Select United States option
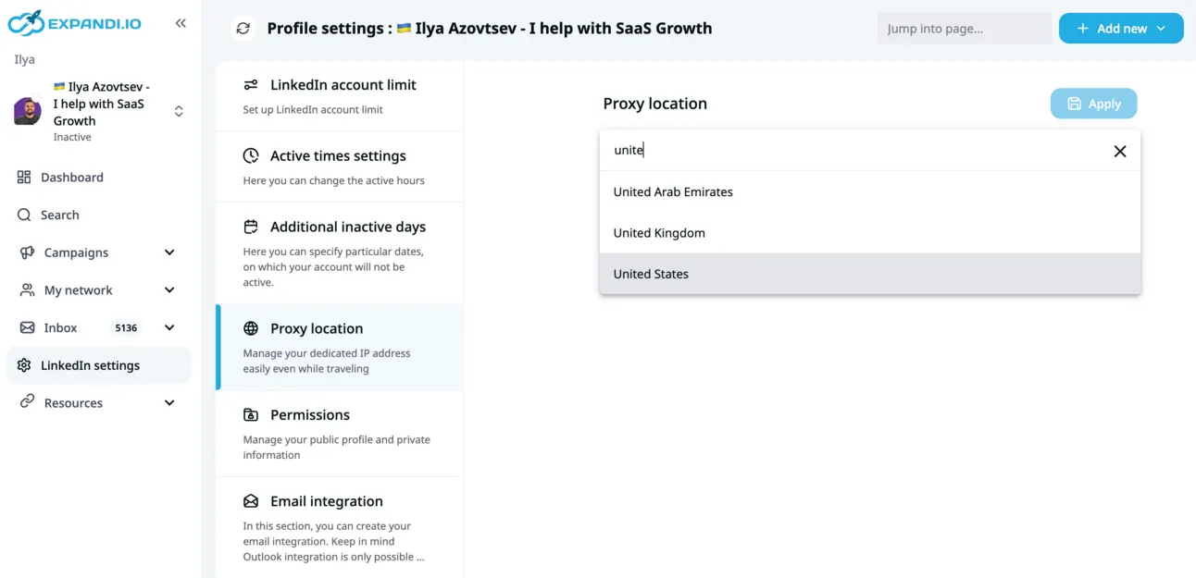Viewport: 1196px width, 578px height. coord(870,274)
